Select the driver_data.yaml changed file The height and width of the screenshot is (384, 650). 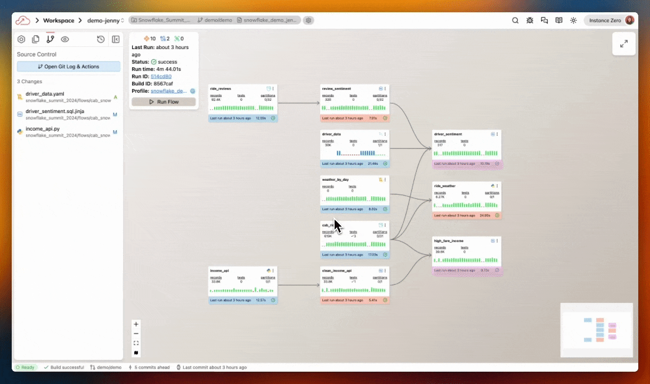68,97
